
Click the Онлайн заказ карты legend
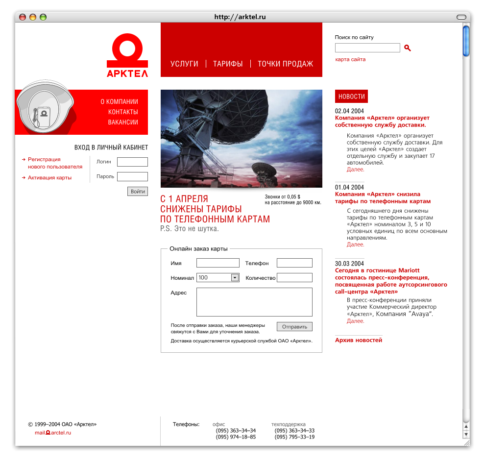point(198,249)
